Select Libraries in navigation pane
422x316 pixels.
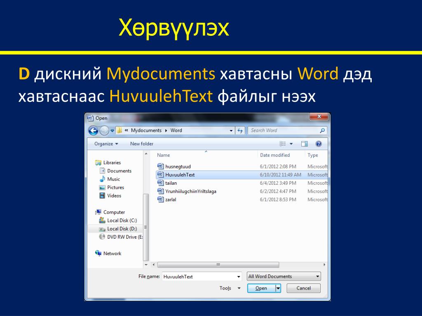[x=112, y=163]
